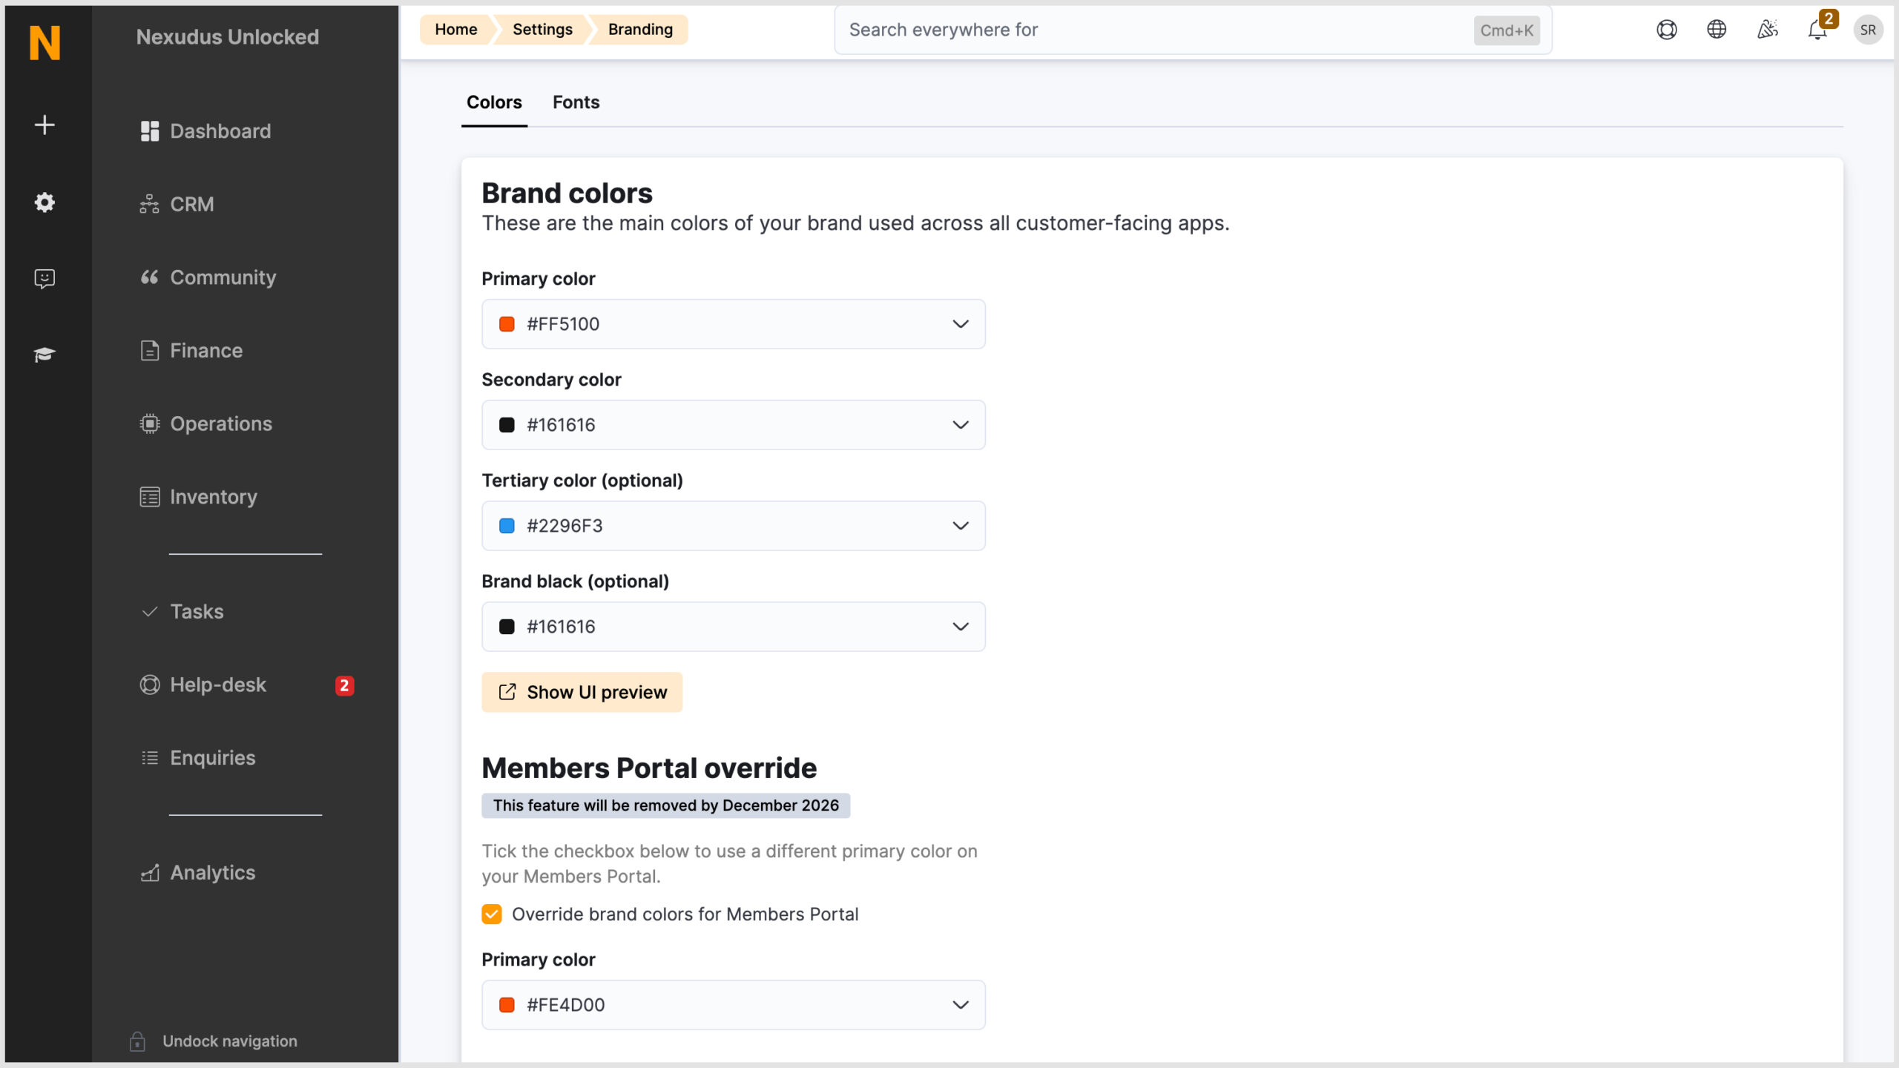Image resolution: width=1899 pixels, height=1068 pixels.
Task: Open the chat smiley icon in left rail
Action: tap(45, 278)
